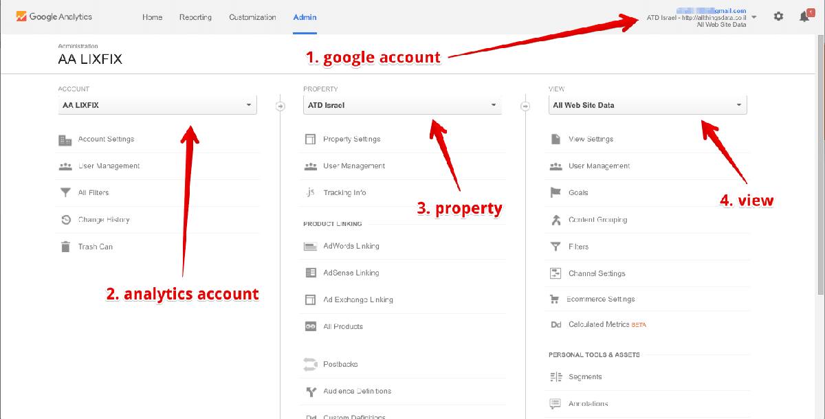Open the All Web Site Data view dropdown
The image size is (825, 419).
(x=648, y=105)
